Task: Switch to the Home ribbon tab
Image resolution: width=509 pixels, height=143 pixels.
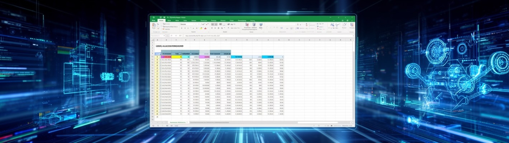Action: pyautogui.click(x=161, y=20)
